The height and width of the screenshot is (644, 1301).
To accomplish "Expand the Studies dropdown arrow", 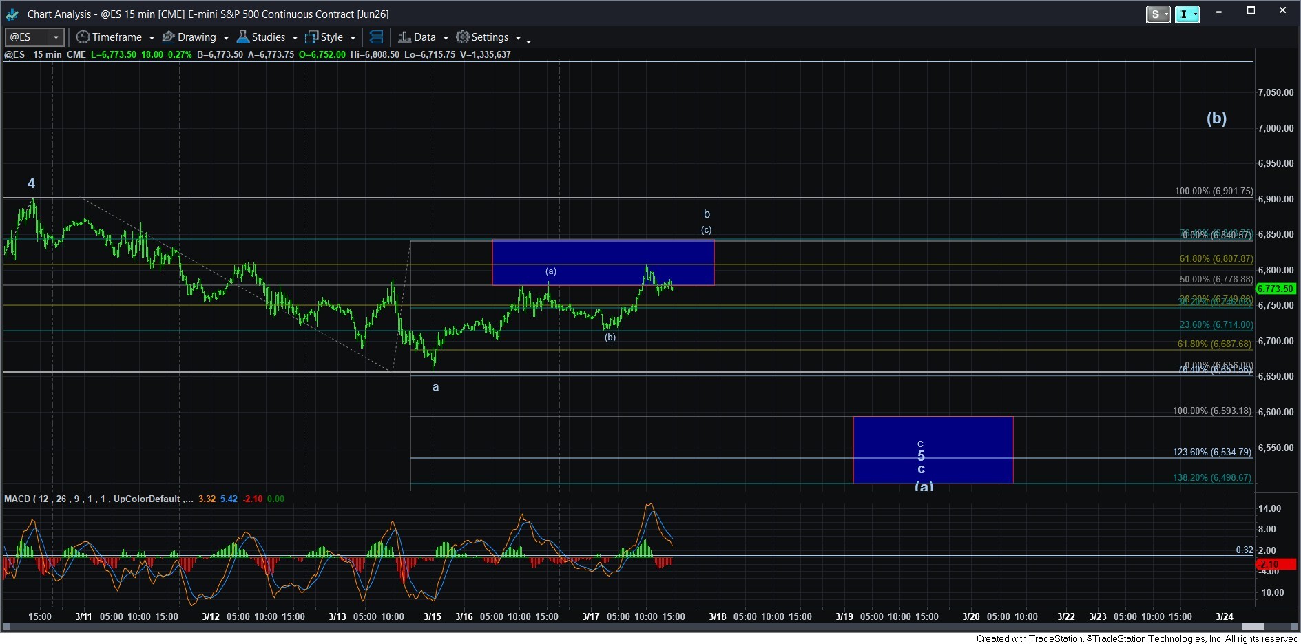I will [295, 38].
